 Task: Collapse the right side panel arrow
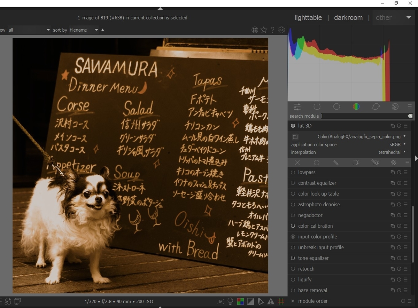(416, 158)
